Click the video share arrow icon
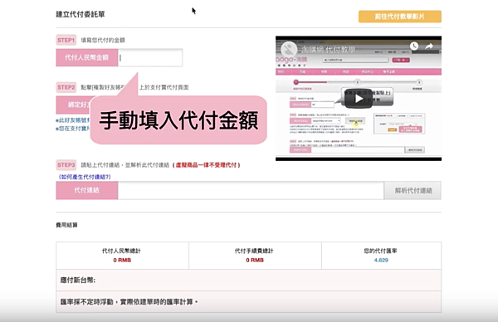Viewport: 498px width, 322px height. point(429,46)
